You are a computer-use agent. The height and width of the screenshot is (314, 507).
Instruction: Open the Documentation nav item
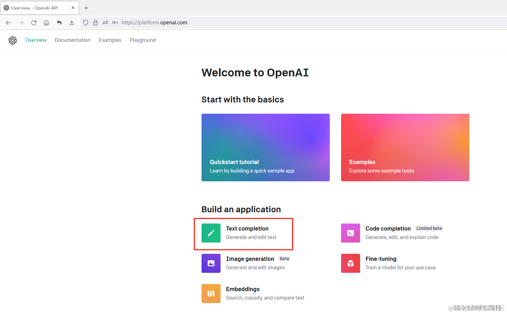click(73, 40)
